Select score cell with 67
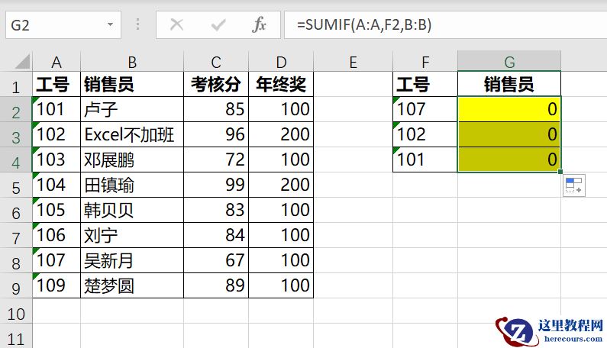Image resolution: width=607 pixels, height=348 pixels. (x=216, y=260)
